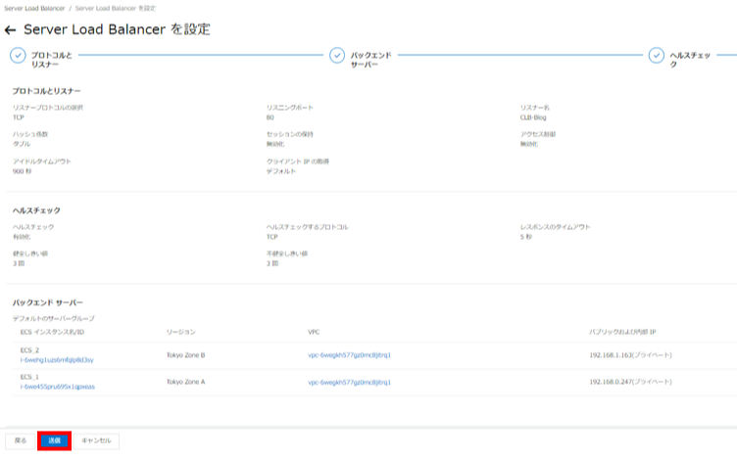737x460 pixels.
Task: Click the protocol and listener step checkmark
Action: click(x=18, y=56)
